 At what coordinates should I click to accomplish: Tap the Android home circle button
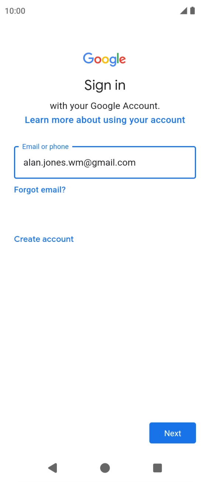105,468
